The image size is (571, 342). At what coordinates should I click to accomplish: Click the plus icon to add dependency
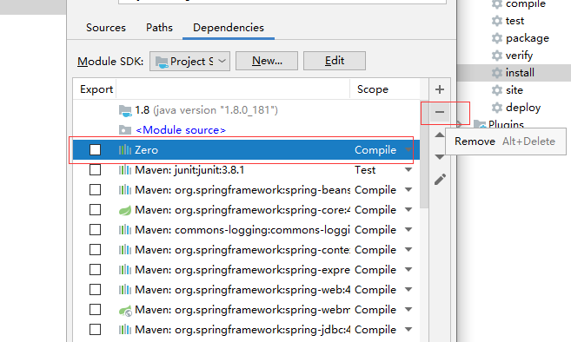point(440,89)
